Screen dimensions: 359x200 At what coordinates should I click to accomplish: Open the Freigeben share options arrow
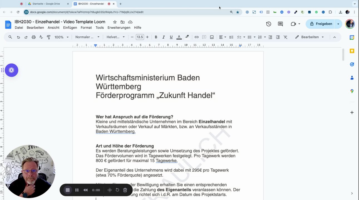click(x=338, y=24)
